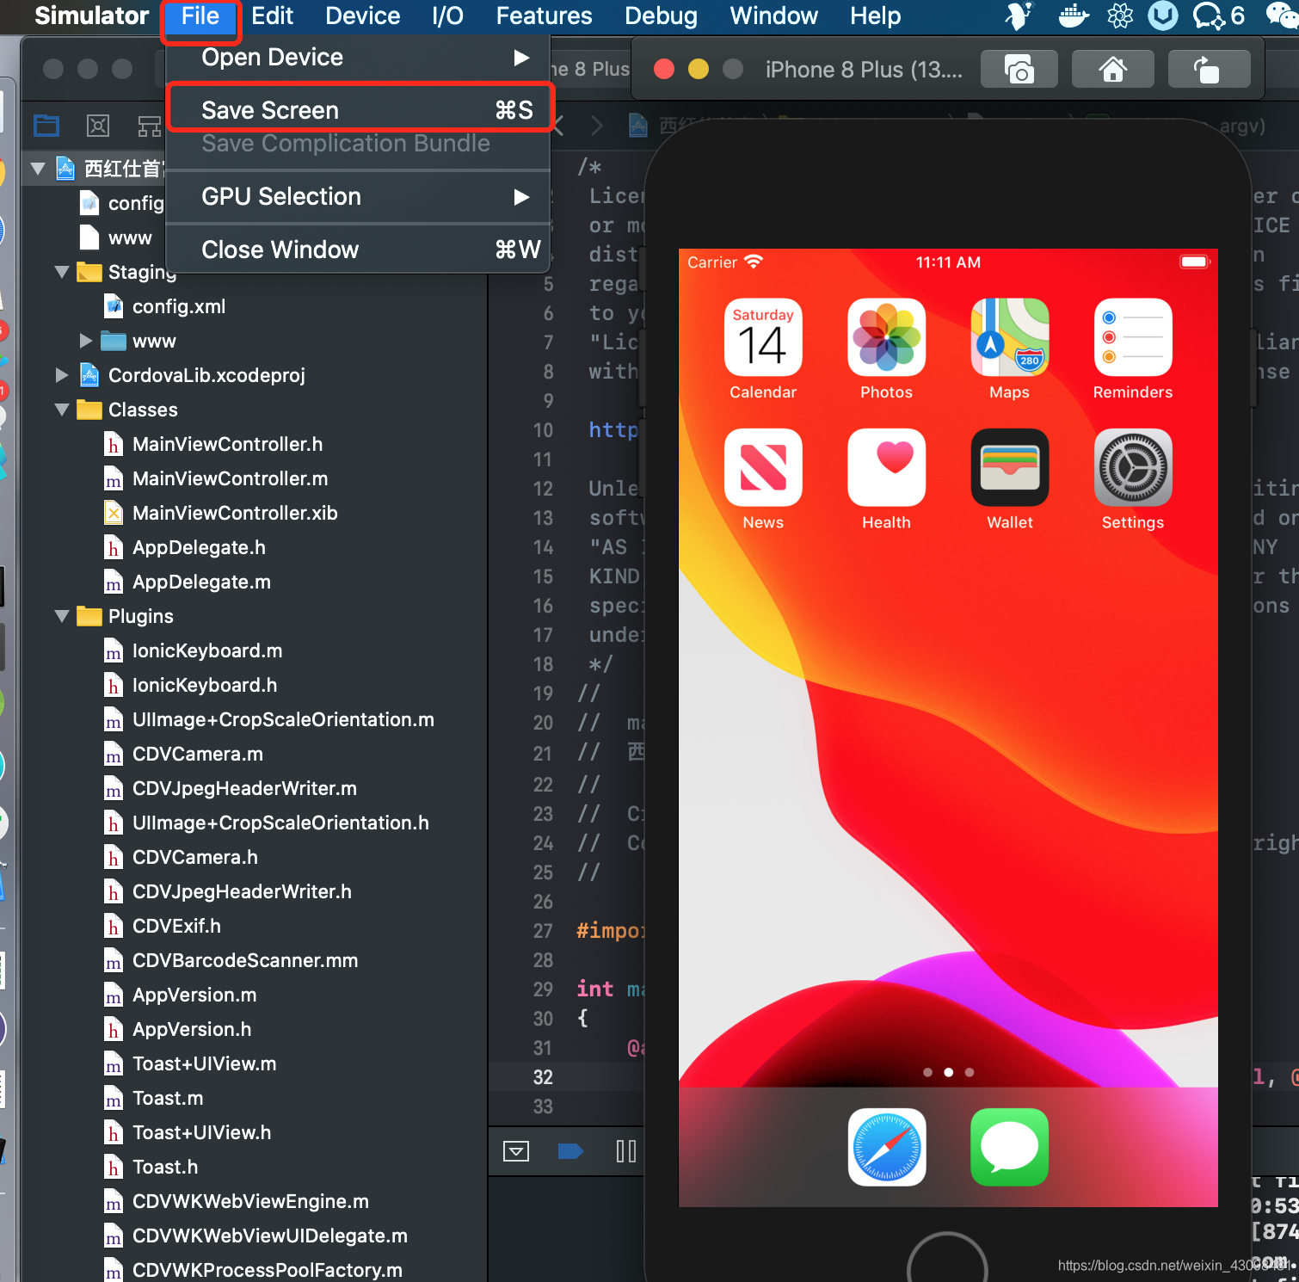Show the Xcode project navigator folder icon

click(x=46, y=126)
